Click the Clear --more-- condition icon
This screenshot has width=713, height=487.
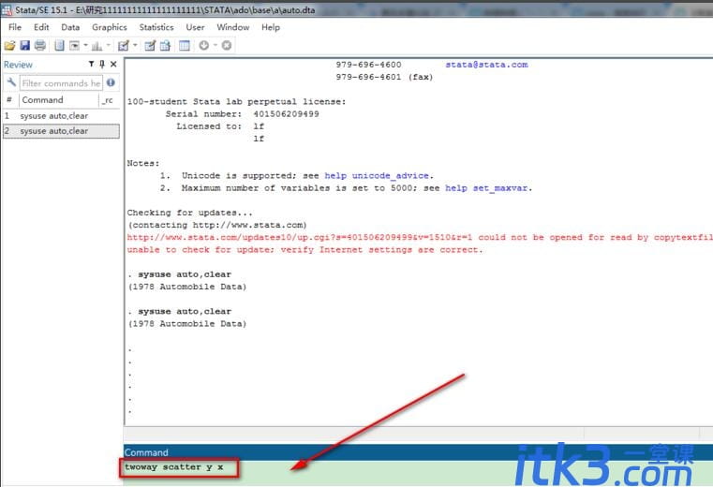[203, 46]
